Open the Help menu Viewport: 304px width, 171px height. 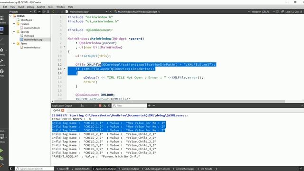71,7
